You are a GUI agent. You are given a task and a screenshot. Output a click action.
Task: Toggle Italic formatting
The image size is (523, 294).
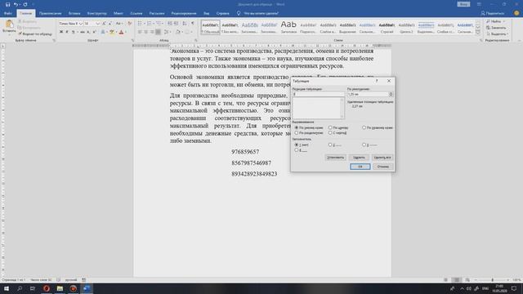pos(67,32)
